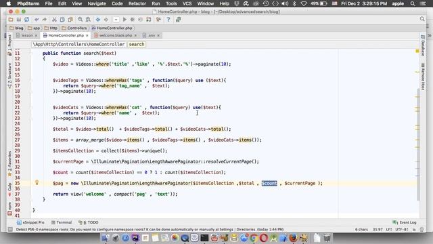
Task: Click the toolbar icon after the Stop button
Action: point(149,20)
